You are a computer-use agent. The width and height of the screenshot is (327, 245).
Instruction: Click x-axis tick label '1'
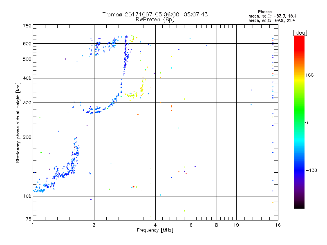click(33, 225)
